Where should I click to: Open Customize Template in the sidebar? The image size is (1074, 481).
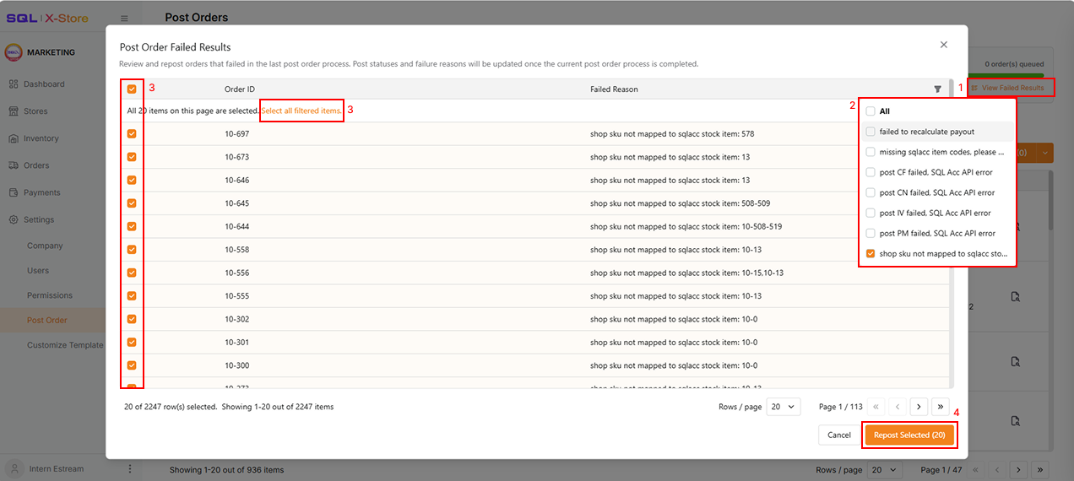(65, 345)
